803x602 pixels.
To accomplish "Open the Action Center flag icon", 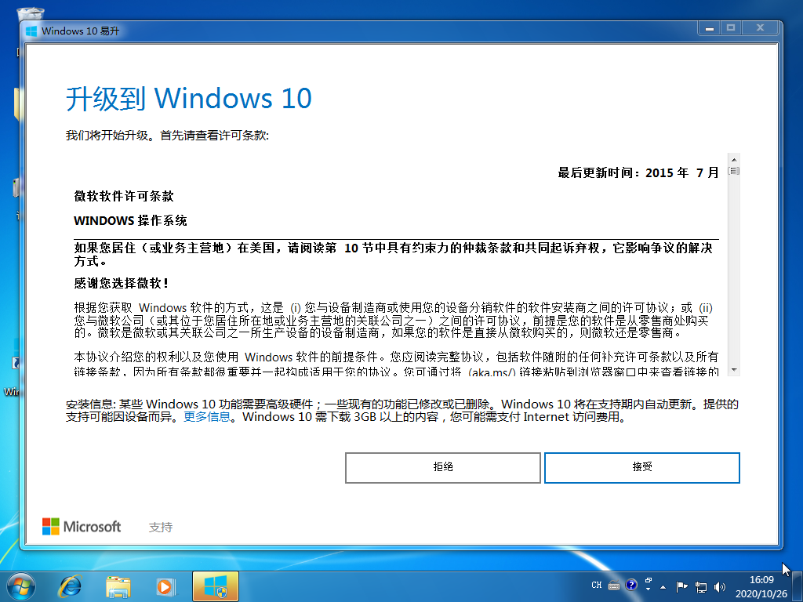I will (x=682, y=586).
